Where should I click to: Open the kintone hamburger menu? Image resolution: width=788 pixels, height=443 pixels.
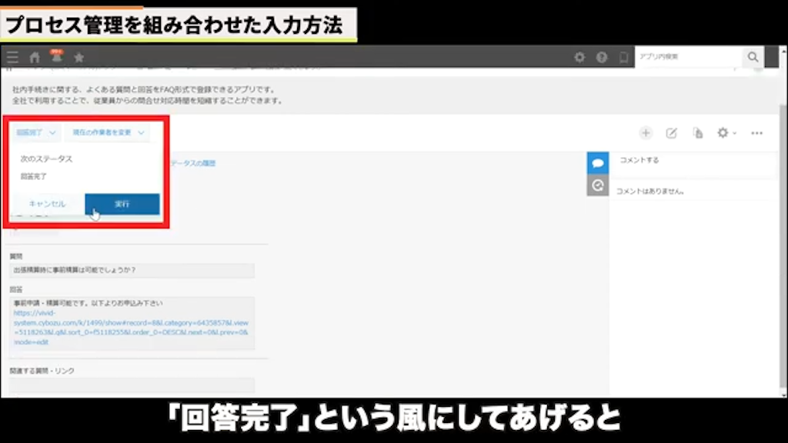click(x=12, y=56)
